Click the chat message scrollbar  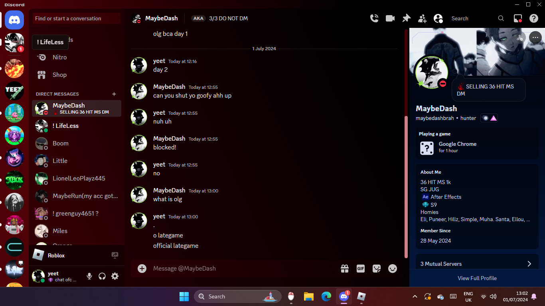tap(406, 186)
